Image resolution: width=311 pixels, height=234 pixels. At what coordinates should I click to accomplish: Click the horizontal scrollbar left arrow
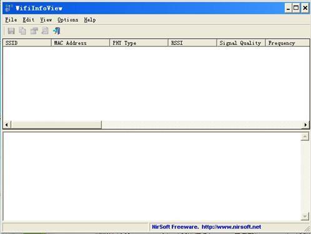coord(7,125)
